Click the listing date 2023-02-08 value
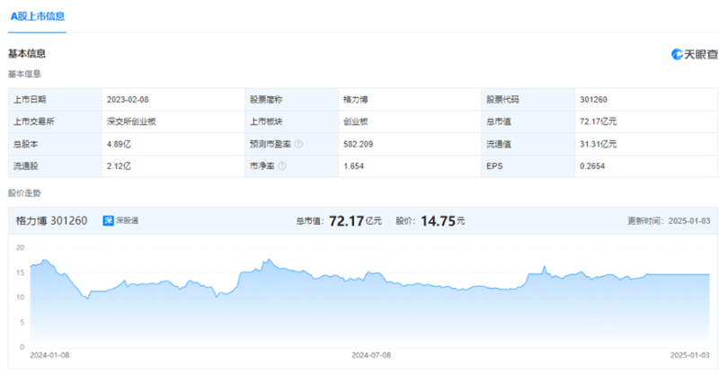Image resolution: width=719 pixels, height=375 pixels. (129, 99)
